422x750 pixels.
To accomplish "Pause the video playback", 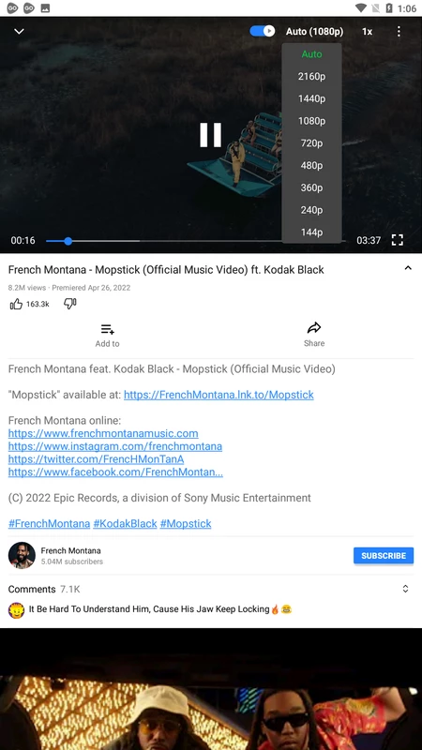I will [210, 135].
